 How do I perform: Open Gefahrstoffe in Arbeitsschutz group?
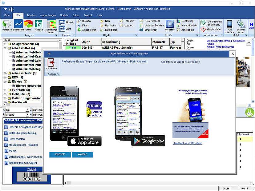211,30
